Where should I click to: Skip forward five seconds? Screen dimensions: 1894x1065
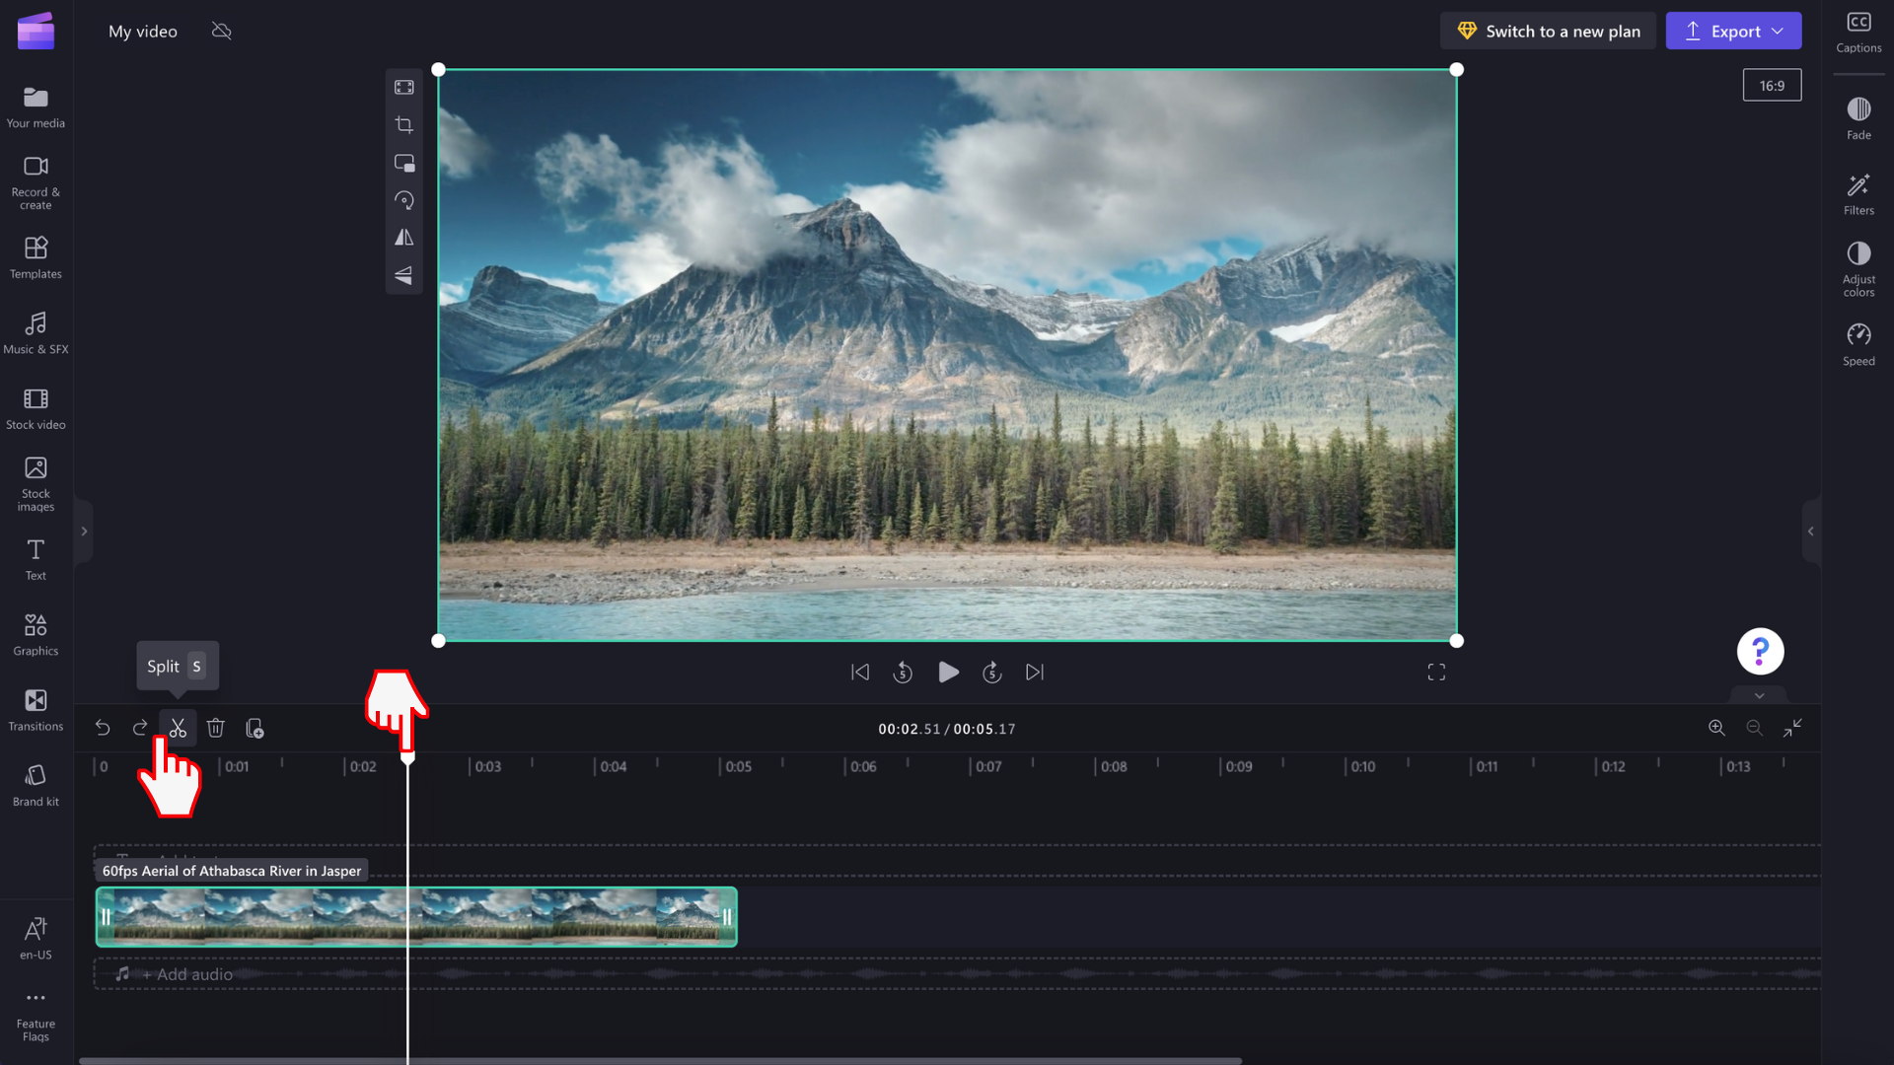[x=992, y=673]
